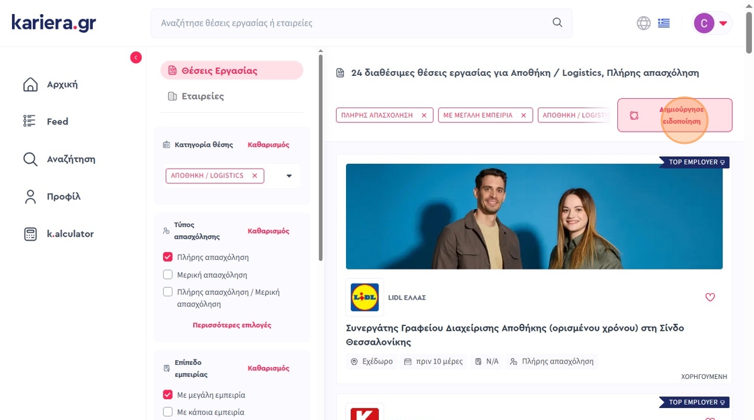Go to Αρχική in the sidebar
The image size is (754, 420).
click(x=50, y=85)
